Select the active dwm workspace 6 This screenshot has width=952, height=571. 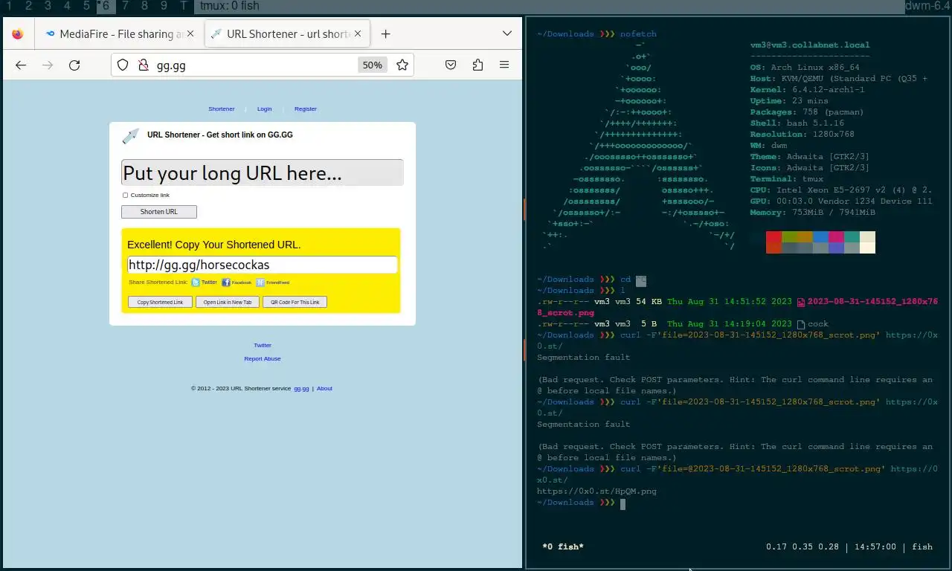pyautogui.click(x=106, y=6)
